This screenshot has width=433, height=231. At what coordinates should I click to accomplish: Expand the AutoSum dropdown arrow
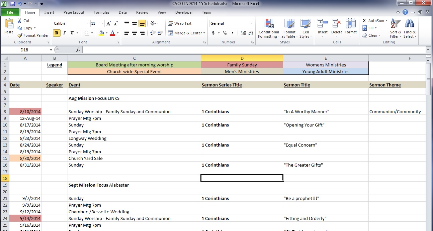(x=386, y=21)
